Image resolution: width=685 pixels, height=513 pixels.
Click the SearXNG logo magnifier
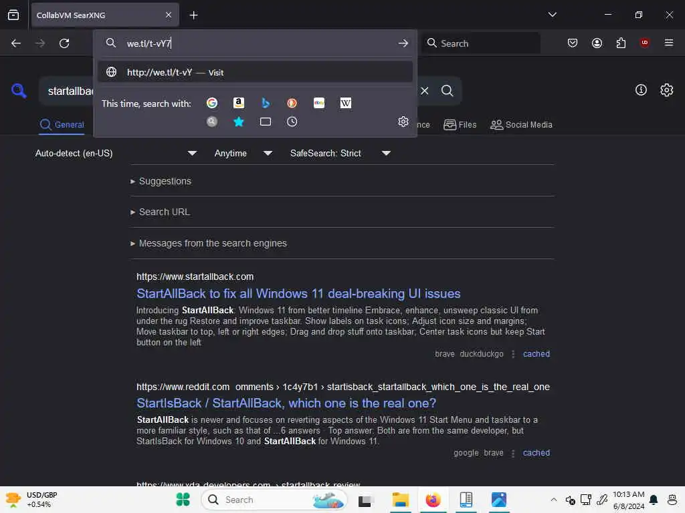point(19,91)
